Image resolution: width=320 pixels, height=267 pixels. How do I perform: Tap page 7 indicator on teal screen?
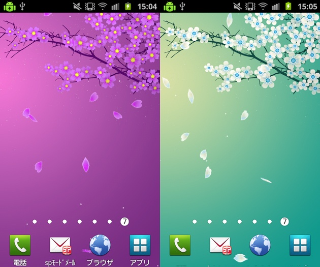(x=284, y=222)
